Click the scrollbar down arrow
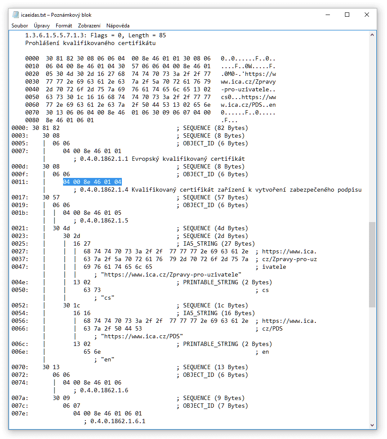 [x=372, y=425]
